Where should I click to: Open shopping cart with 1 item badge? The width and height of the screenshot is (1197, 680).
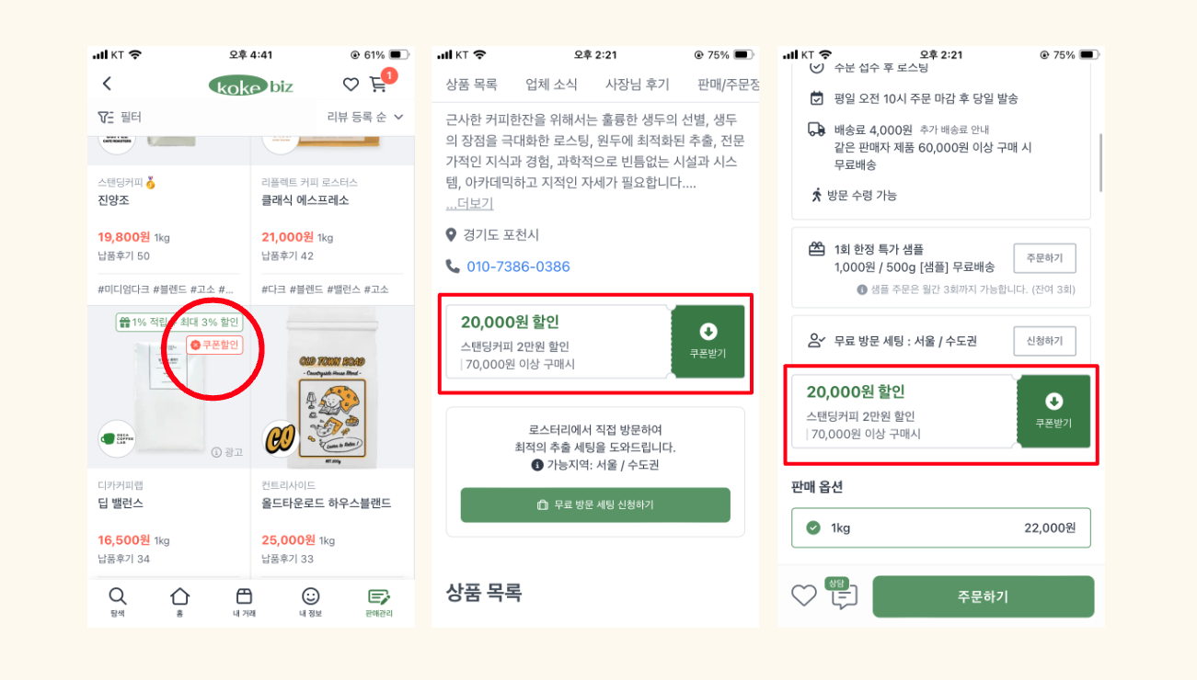(x=381, y=82)
